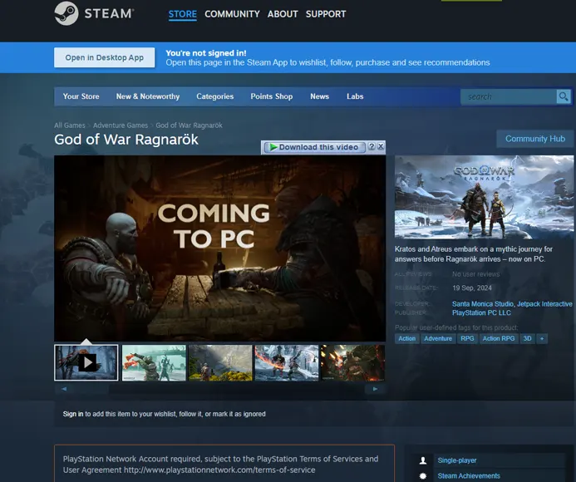The image size is (576, 482).
Task: Open the COMMUNITY menu
Action: point(232,14)
